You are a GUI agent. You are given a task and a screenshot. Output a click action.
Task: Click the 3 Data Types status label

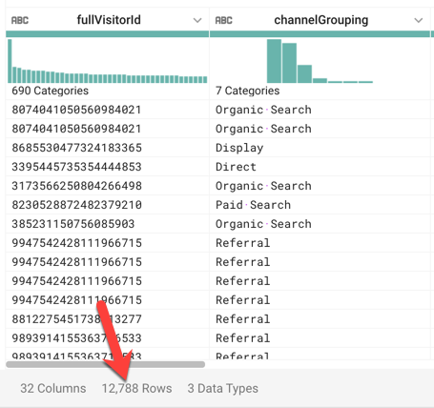coord(222,388)
